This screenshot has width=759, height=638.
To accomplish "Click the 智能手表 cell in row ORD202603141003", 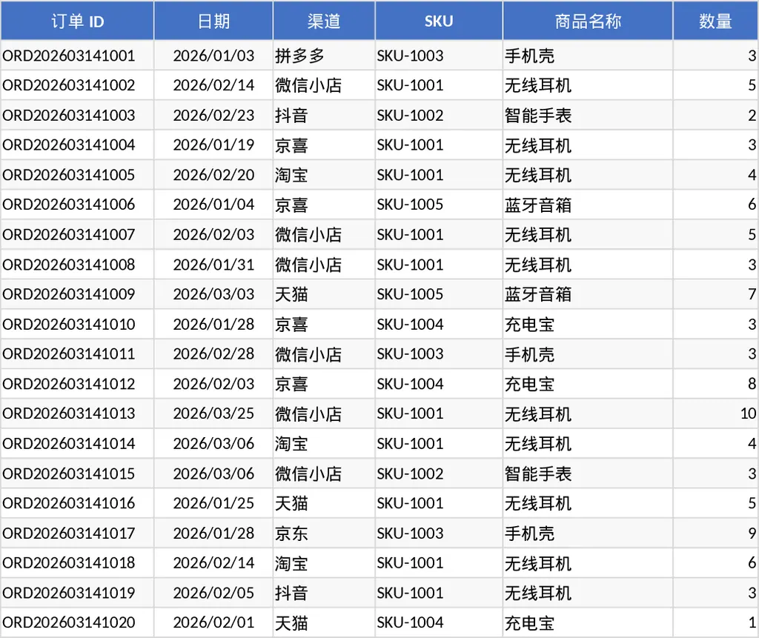I will [x=588, y=115].
